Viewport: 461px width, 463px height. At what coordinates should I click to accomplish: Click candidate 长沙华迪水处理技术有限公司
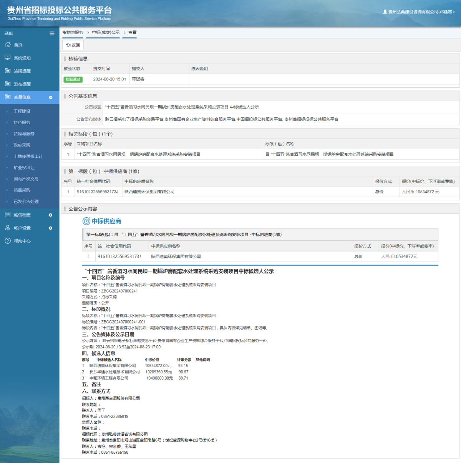[114, 372]
